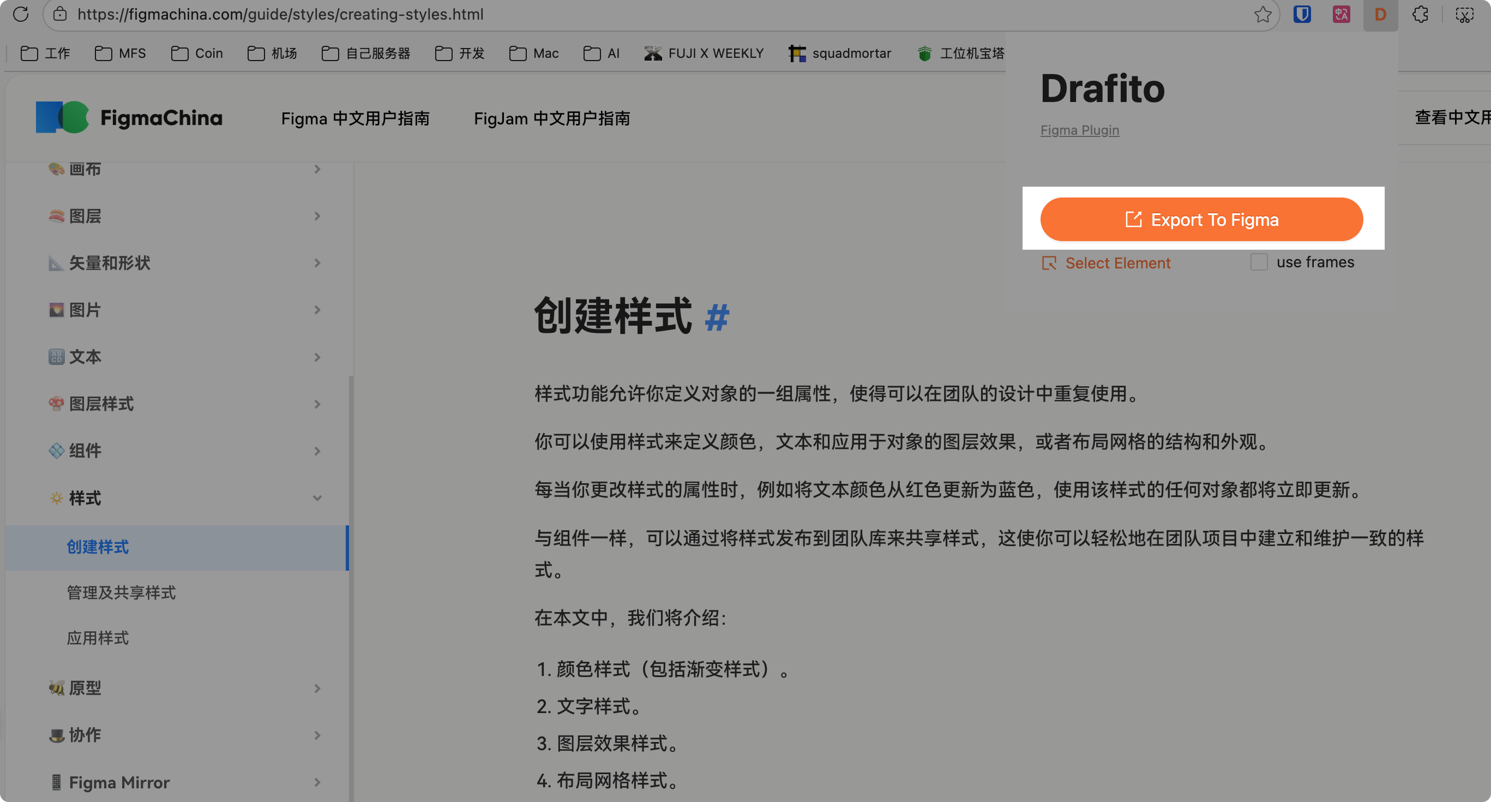This screenshot has width=1491, height=802.
Task: Bookmark page with star icon
Action: (1262, 14)
